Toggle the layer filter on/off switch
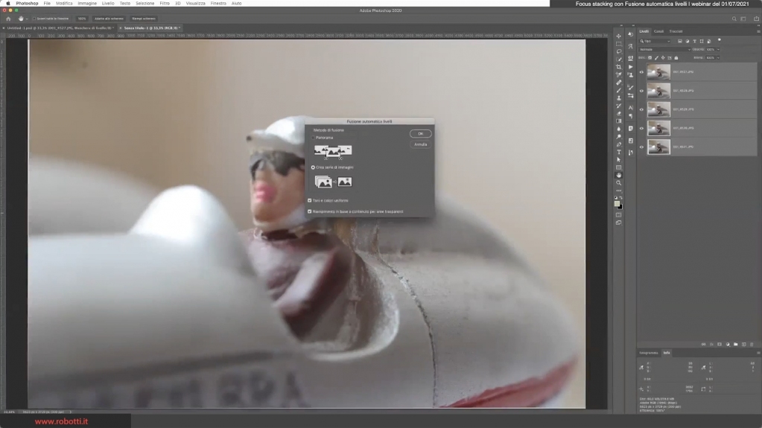762x428 pixels. click(720, 40)
